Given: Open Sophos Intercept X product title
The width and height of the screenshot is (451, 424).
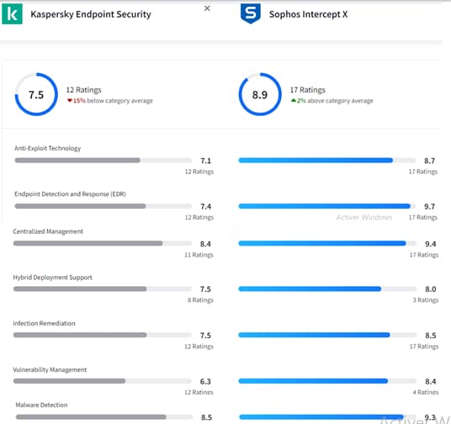Looking at the screenshot, I should [308, 14].
